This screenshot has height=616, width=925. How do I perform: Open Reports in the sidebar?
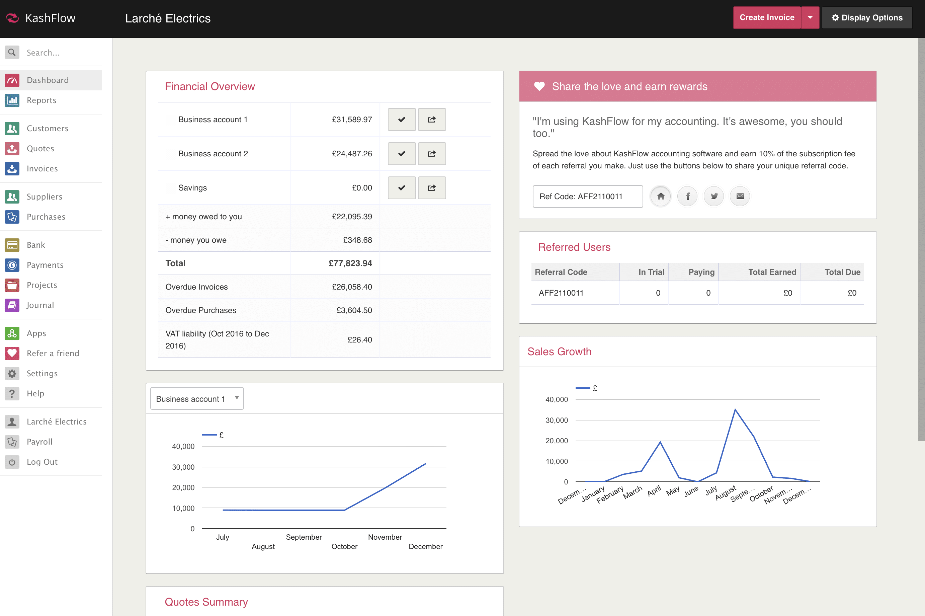[41, 100]
